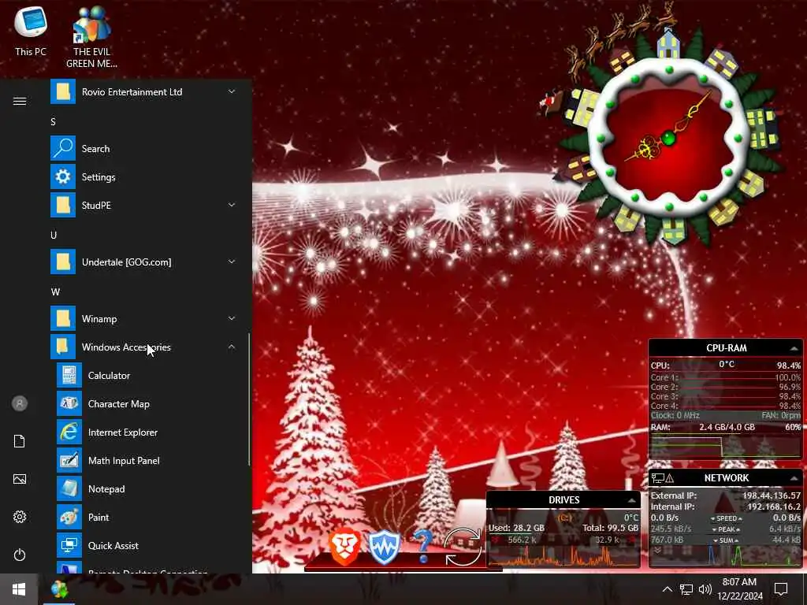Image resolution: width=807 pixels, height=605 pixels.
Task: Collapse the CPU-RAM gadget
Action: coord(794,348)
